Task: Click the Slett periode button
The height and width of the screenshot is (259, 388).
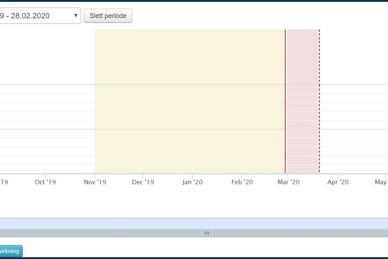Action: click(x=108, y=16)
